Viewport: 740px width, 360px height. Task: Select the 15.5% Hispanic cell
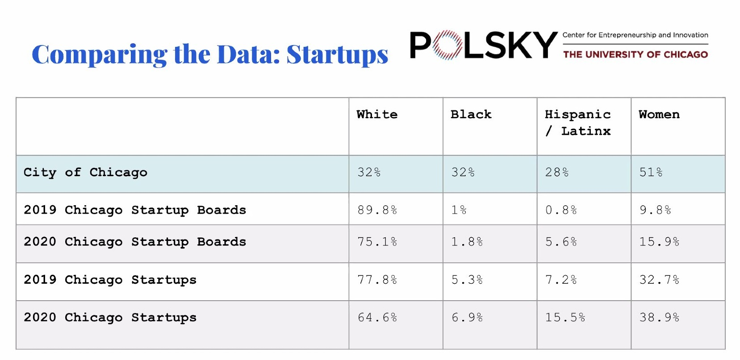pos(565,318)
